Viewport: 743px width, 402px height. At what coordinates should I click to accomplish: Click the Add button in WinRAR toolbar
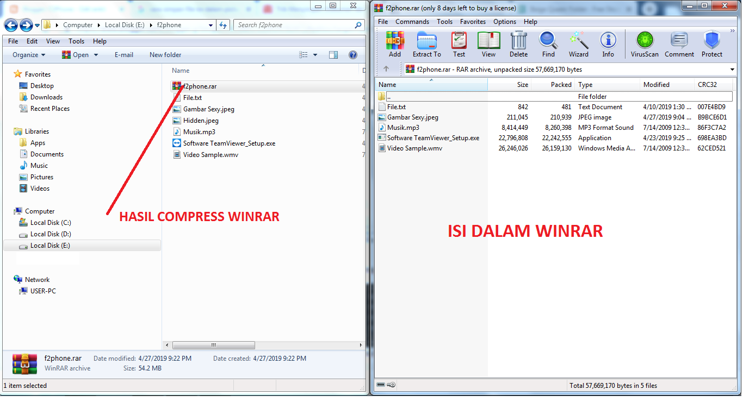395,44
